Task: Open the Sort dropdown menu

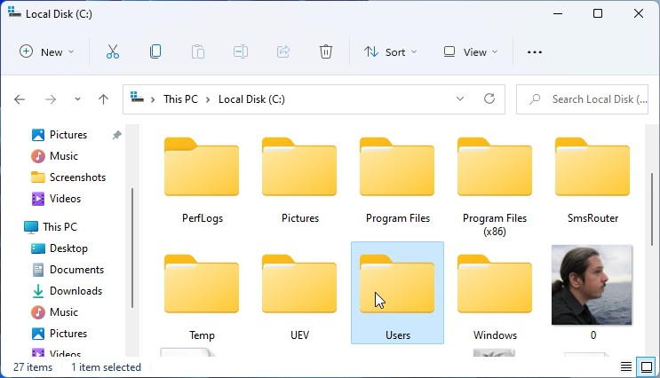Action: coord(390,52)
